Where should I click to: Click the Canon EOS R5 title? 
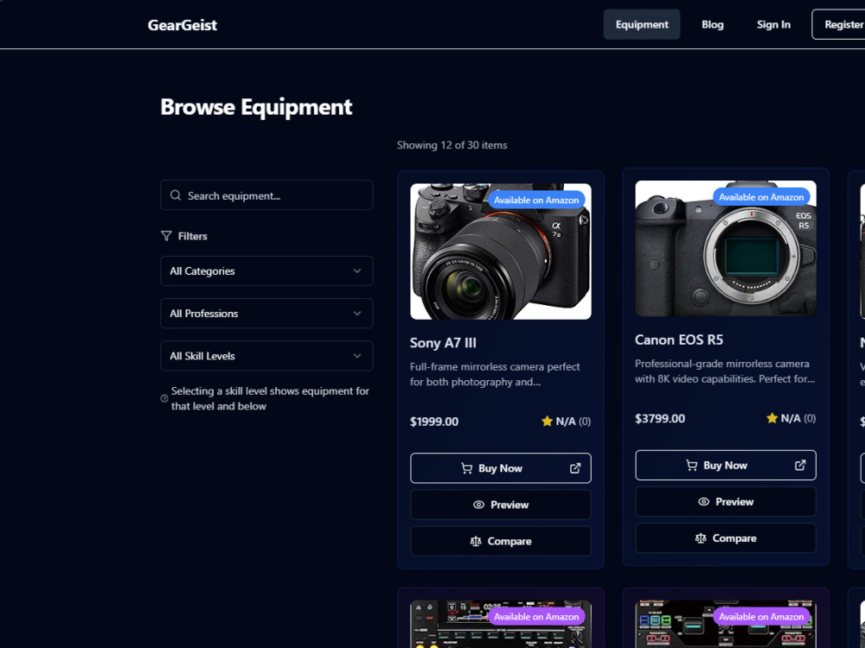click(x=678, y=340)
